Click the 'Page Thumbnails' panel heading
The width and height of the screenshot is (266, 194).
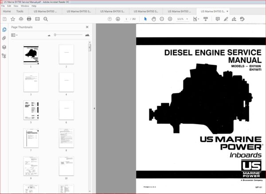coord(22,27)
